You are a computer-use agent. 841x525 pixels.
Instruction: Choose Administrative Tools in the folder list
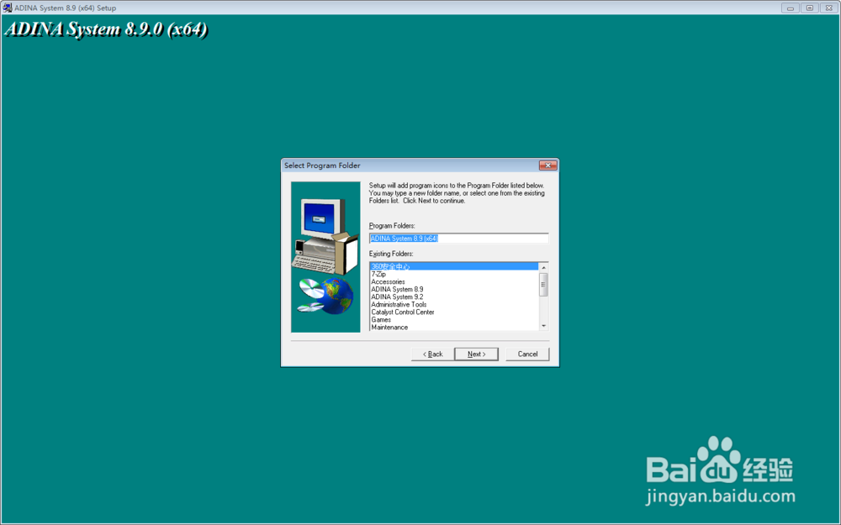(x=454, y=304)
